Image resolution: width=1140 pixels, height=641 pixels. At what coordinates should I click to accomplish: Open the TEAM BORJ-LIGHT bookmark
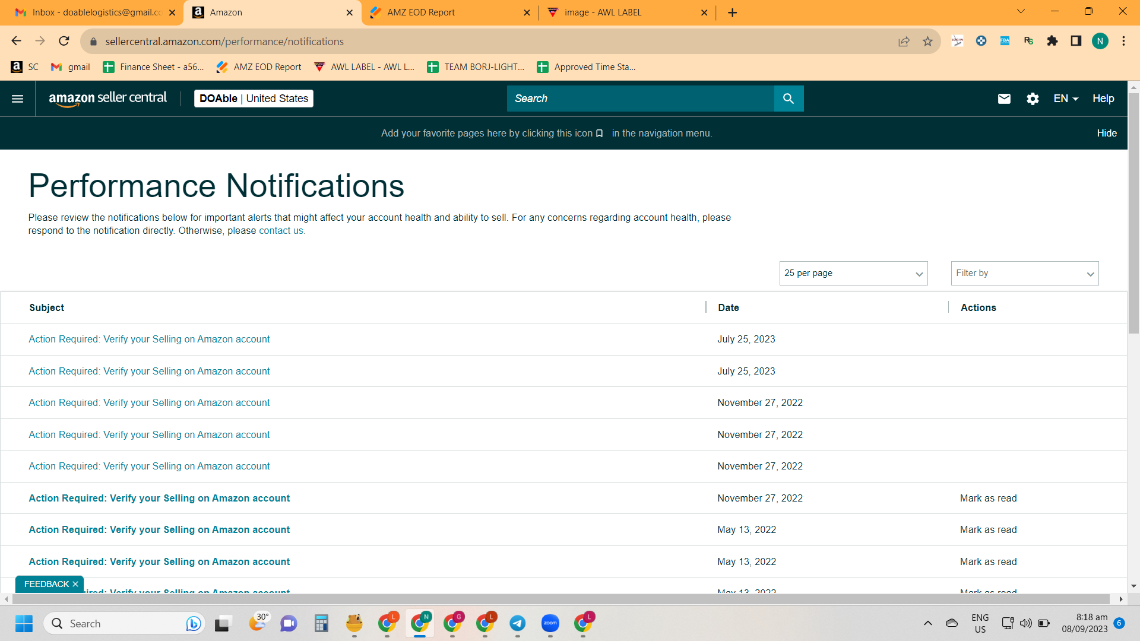[476, 67]
